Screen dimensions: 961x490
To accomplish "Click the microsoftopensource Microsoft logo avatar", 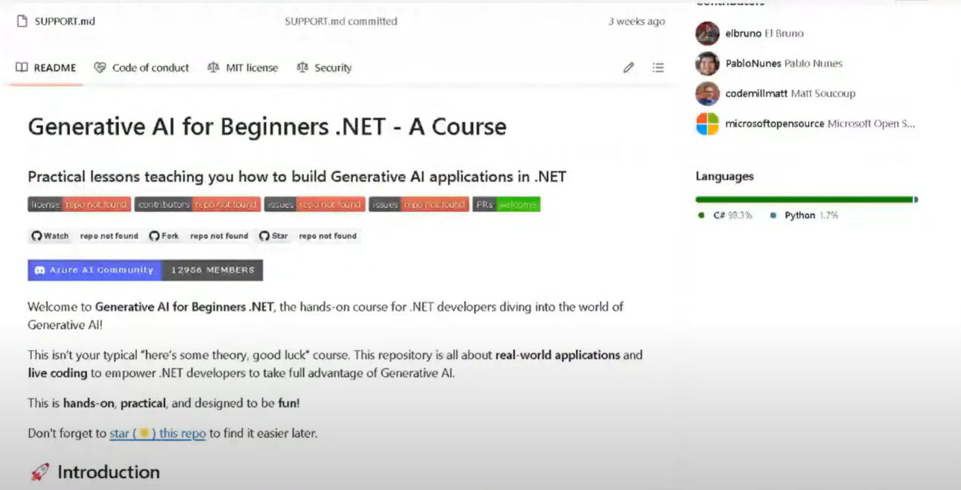I will click(707, 124).
